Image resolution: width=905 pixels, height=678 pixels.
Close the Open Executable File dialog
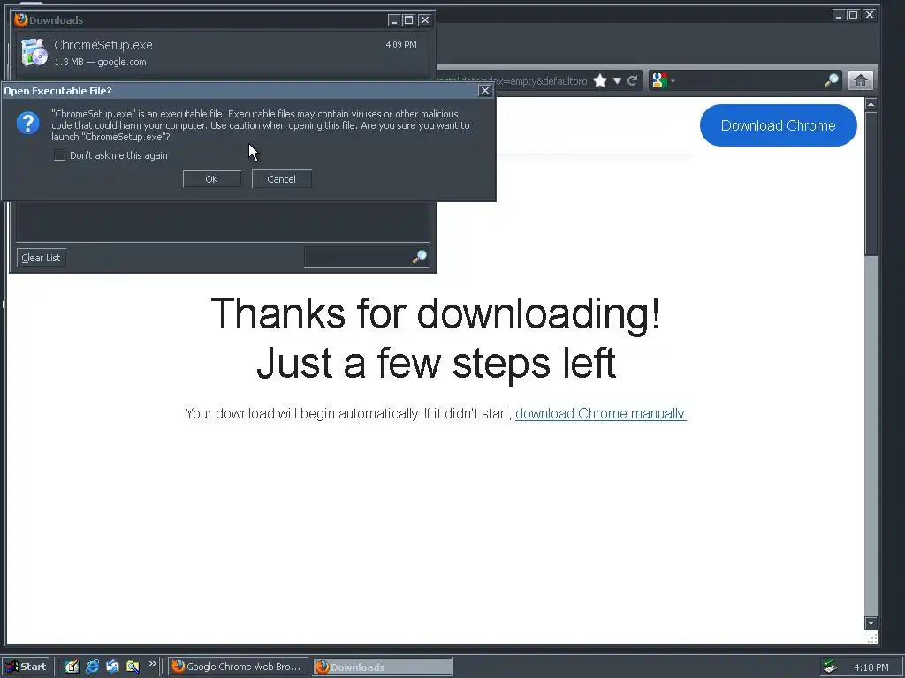tap(485, 91)
